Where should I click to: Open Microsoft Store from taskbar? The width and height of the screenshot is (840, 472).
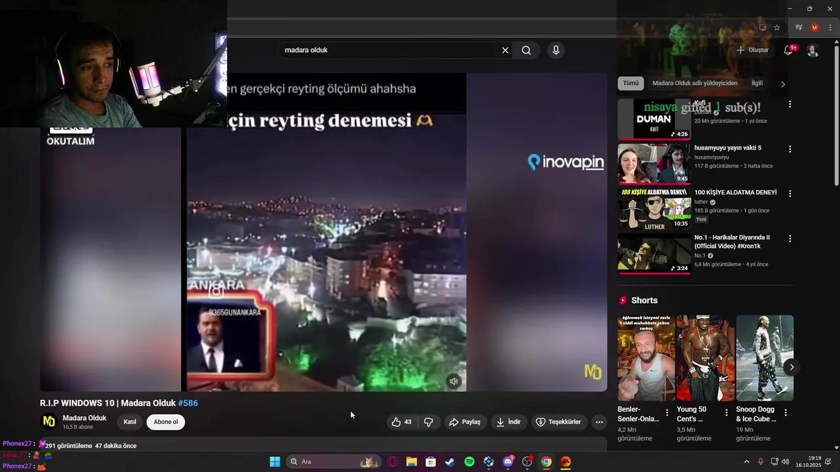(x=430, y=462)
